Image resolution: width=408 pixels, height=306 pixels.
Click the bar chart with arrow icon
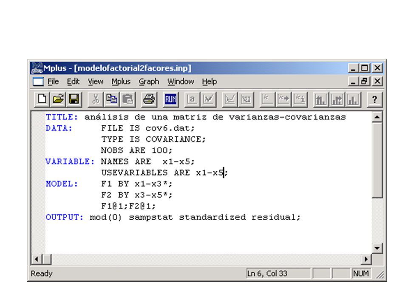pyautogui.click(x=337, y=99)
